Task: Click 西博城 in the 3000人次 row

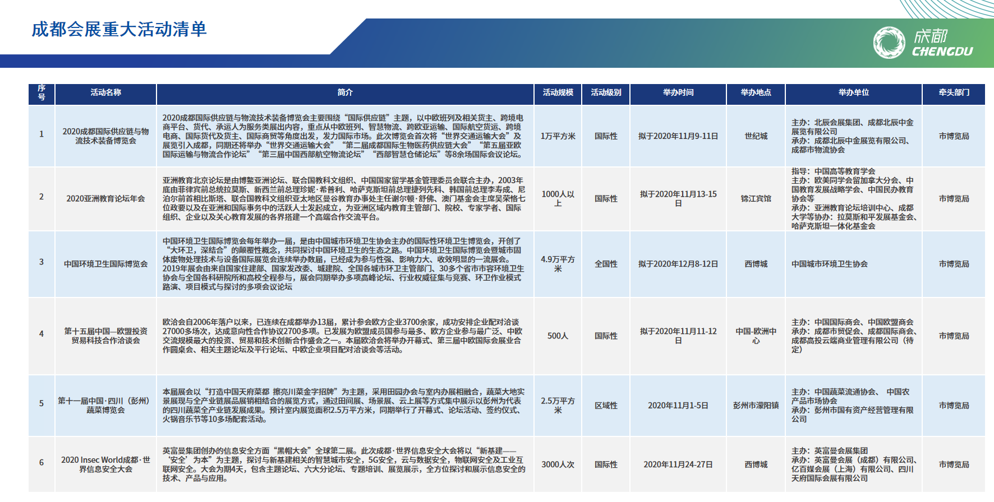Action: point(756,464)
